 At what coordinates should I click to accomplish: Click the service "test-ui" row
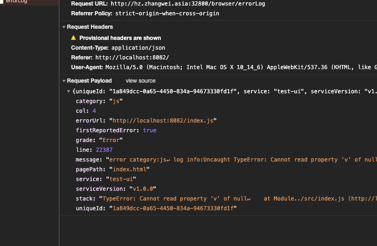click(106, 179)
